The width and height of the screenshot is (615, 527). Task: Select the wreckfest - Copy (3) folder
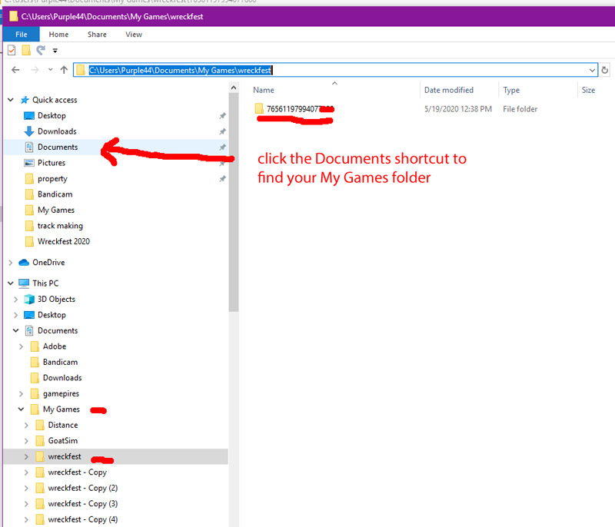click(83, 503)
